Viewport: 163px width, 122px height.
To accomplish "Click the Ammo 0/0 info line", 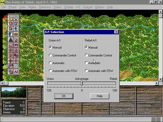I will (x=14, y=112).
